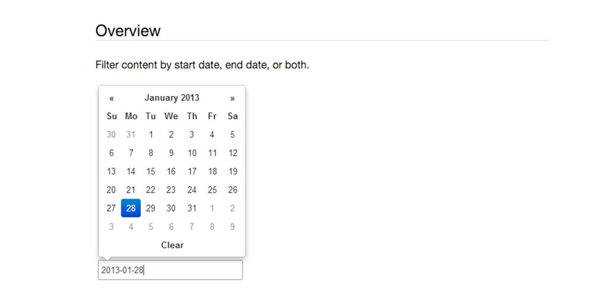Go to previous month with « arrow
The height and width of the screenshot is (291, 592).
111,98
